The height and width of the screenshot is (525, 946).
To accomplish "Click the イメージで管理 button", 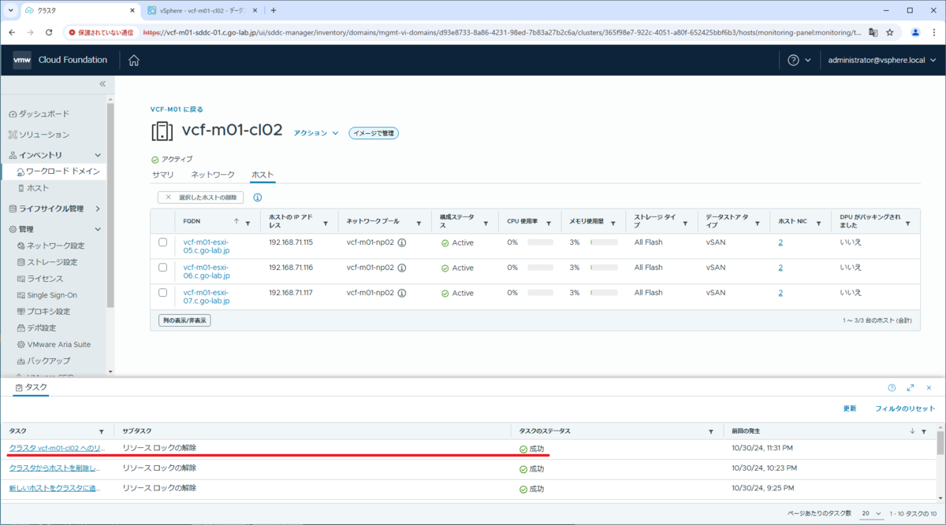I will [x=374, y=133].
